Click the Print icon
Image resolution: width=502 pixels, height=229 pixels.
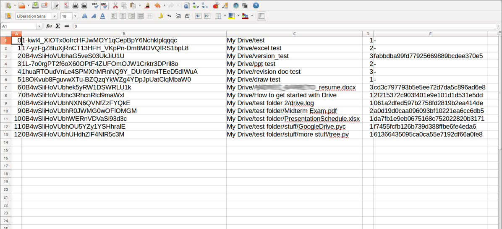point(75,5)
